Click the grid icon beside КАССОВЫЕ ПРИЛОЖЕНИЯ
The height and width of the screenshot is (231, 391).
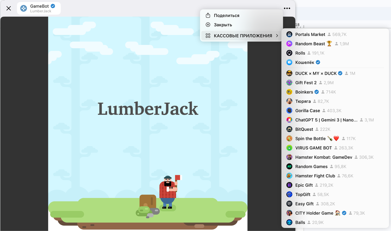[x=208, y=36]
